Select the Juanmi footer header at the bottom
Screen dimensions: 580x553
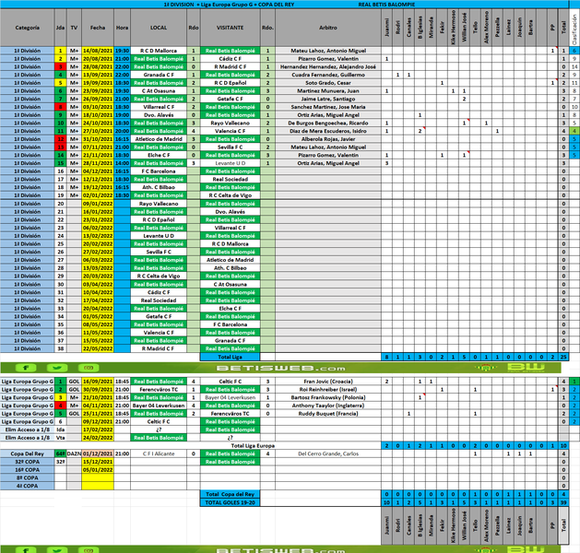click(x=387, y=525)
